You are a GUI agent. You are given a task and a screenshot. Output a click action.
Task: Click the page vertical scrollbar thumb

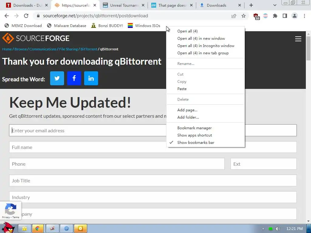point(309,48)
